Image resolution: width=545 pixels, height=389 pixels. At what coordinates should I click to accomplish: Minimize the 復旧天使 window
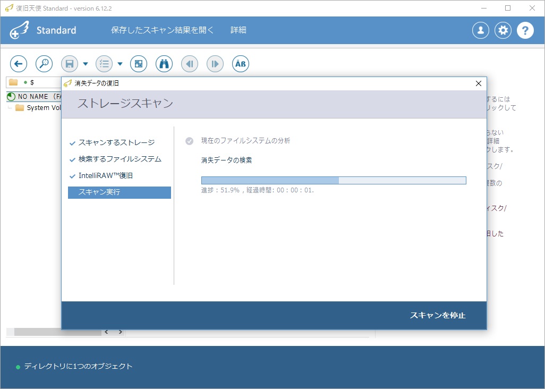point(484,8)
